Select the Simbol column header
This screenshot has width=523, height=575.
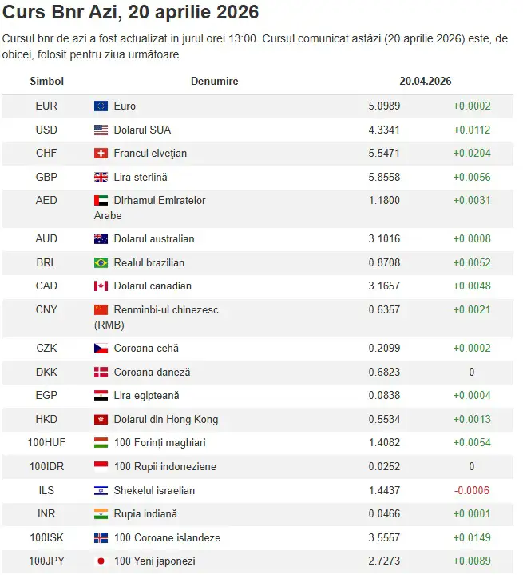tap(46, 81)
